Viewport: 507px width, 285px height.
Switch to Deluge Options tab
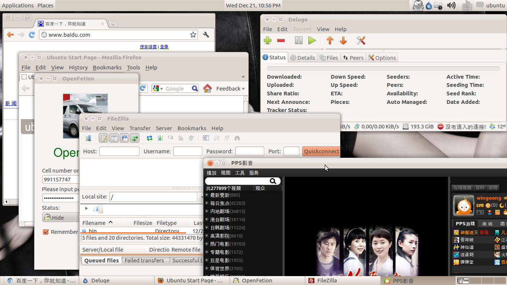point(382,58)
